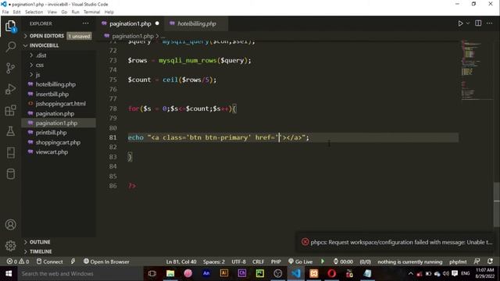Open the Manage gear settings

point(10,246)
